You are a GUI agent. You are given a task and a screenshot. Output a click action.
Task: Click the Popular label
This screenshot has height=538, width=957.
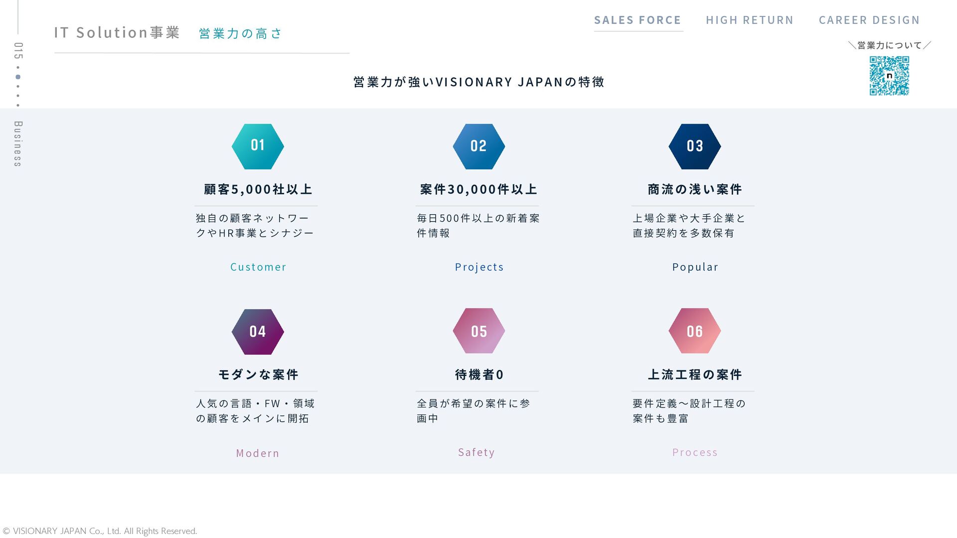[695, 267]
